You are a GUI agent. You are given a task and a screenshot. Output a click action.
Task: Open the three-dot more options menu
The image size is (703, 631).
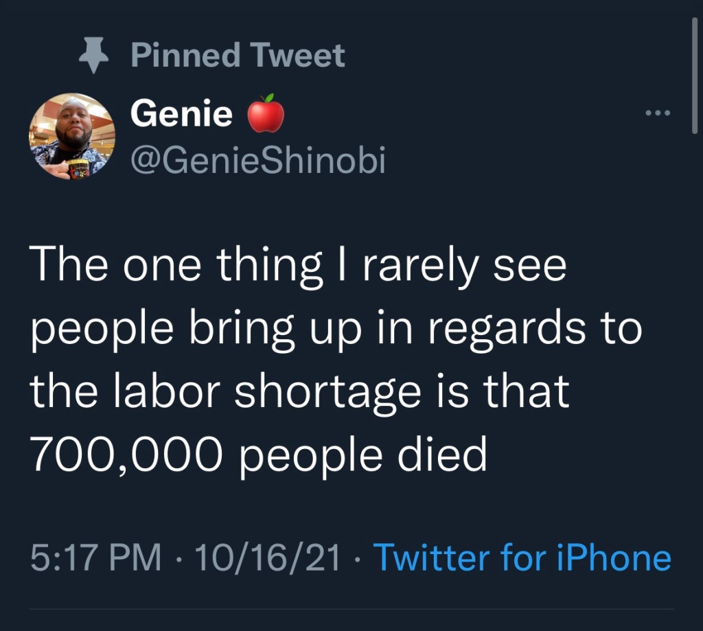pos(658,113)
